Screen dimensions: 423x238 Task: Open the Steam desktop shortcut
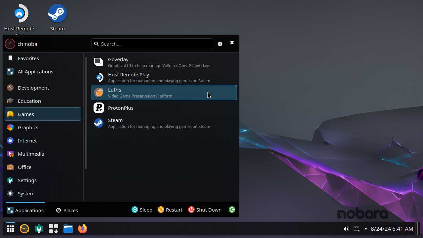pos(58,18)
